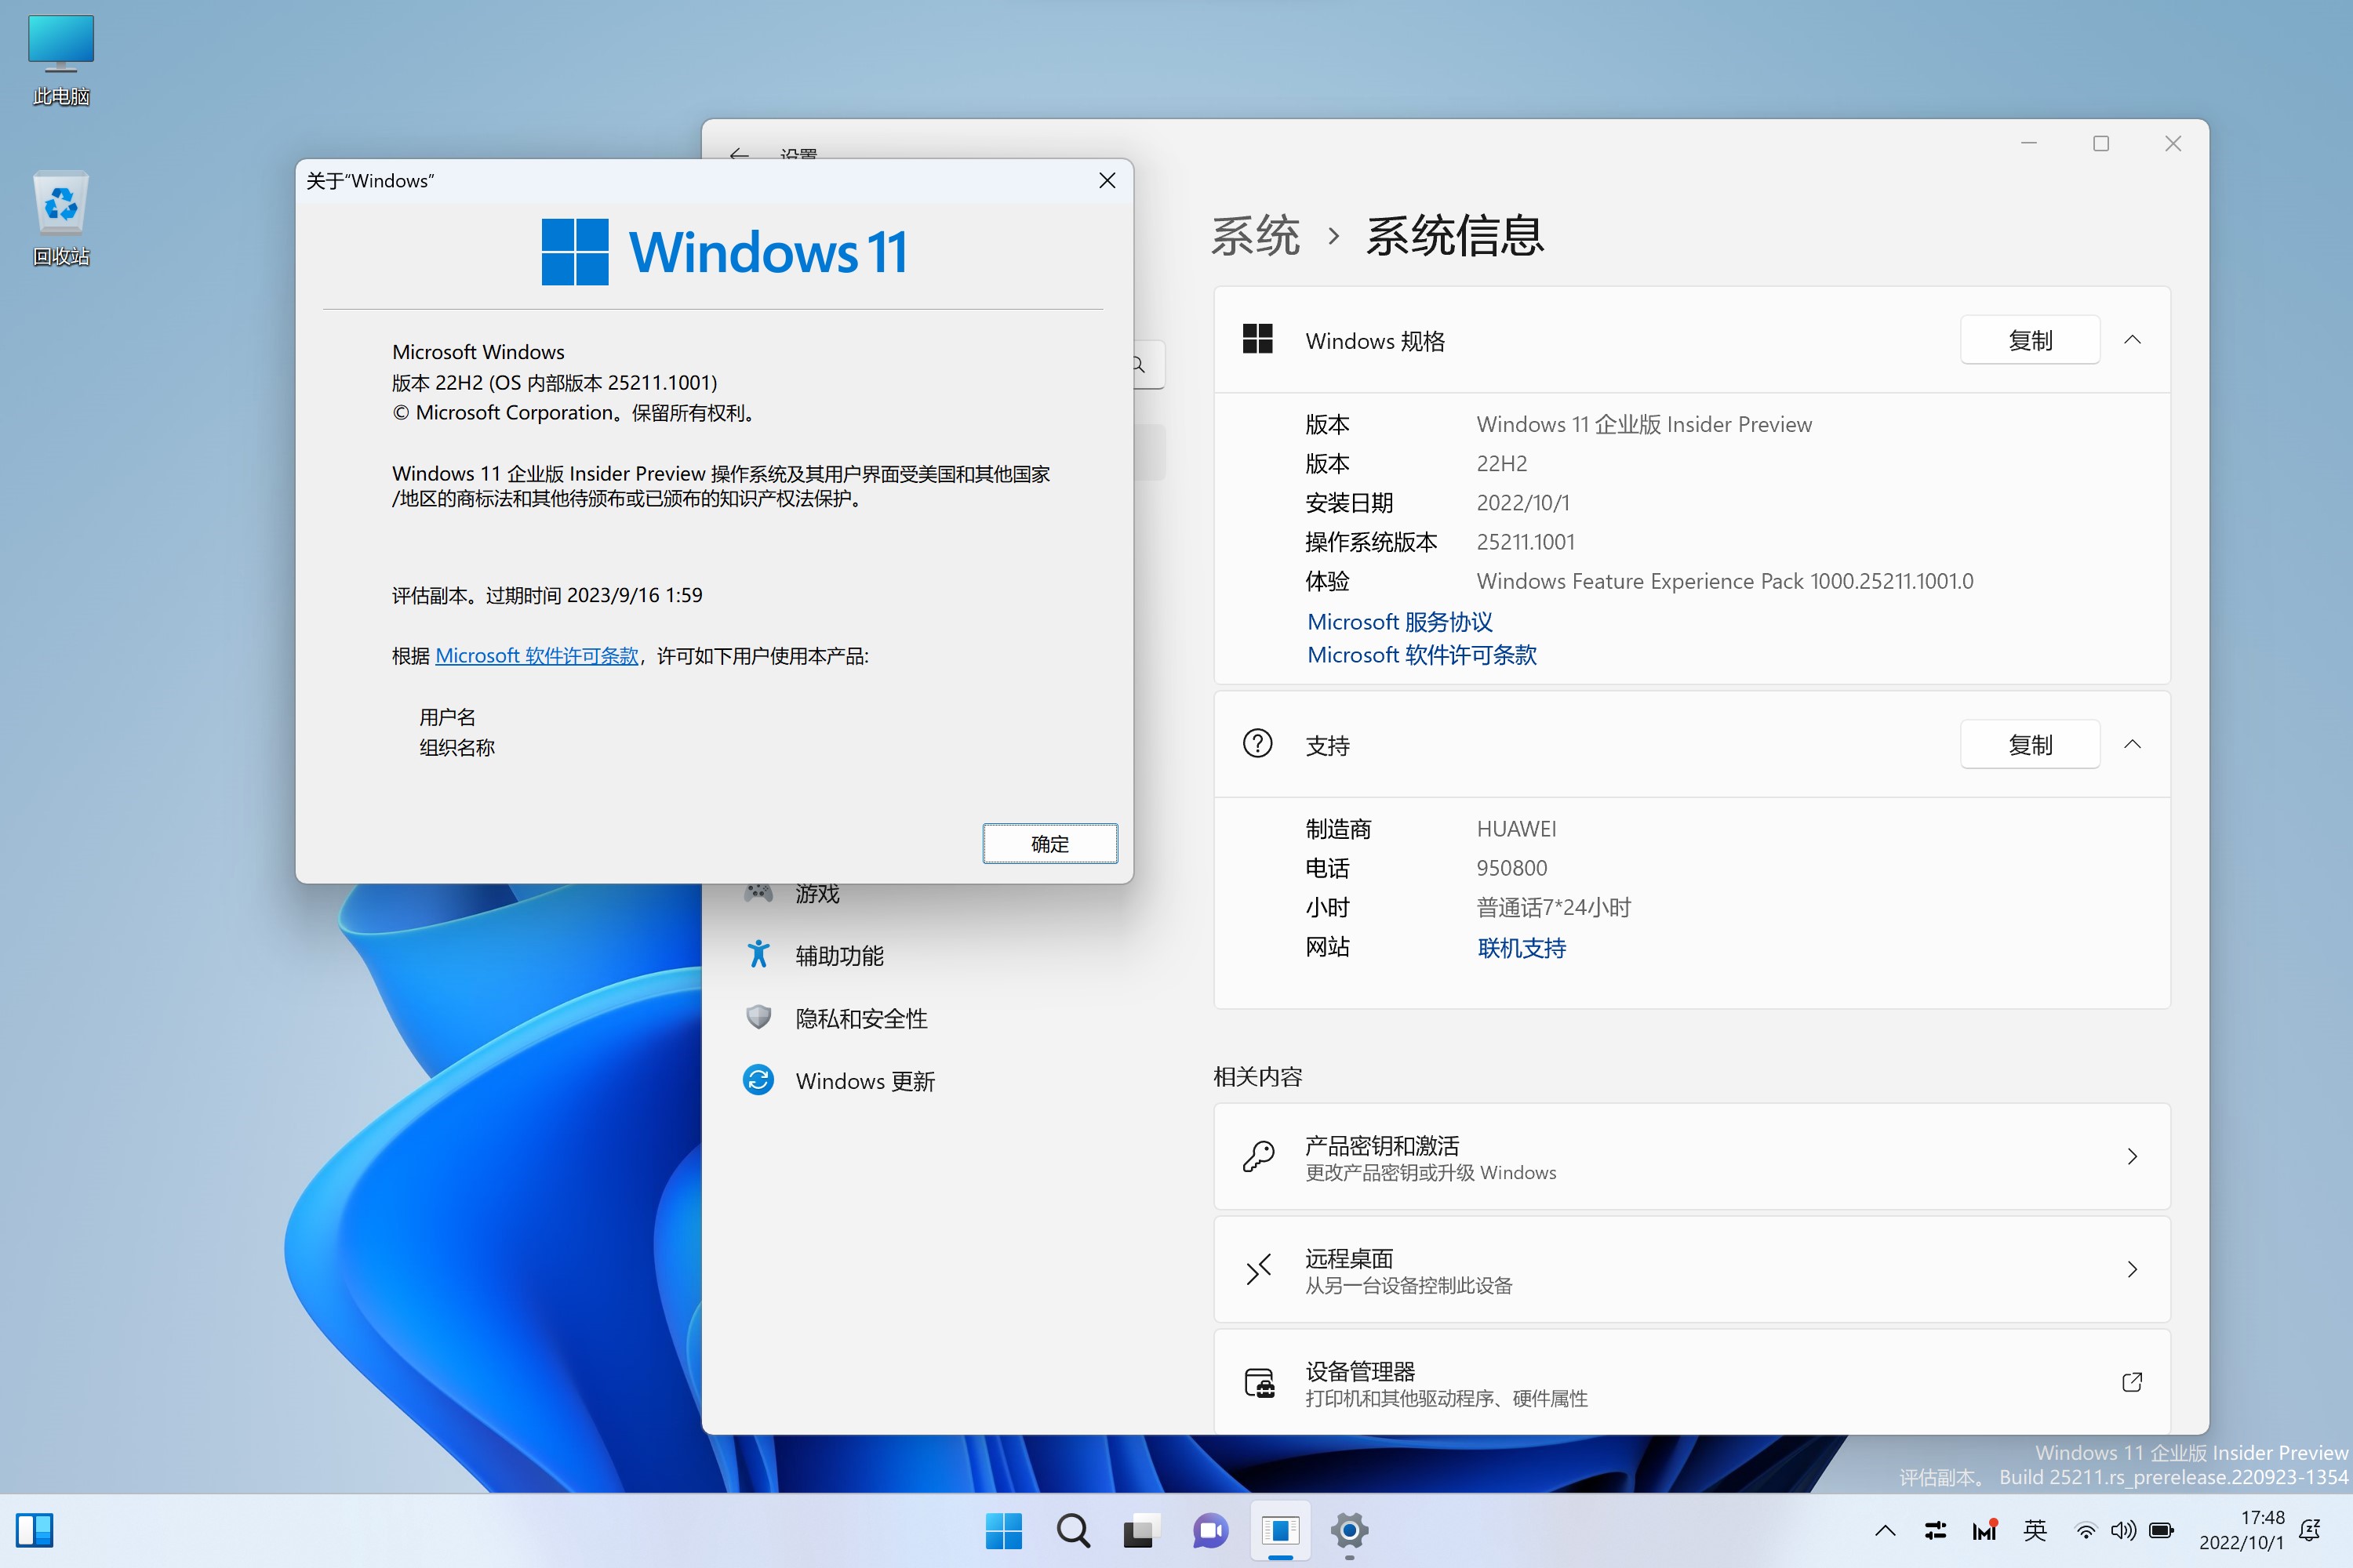Open the Start menu
Screen dimensions: 2353x1568
[x=1003, y=1530]
